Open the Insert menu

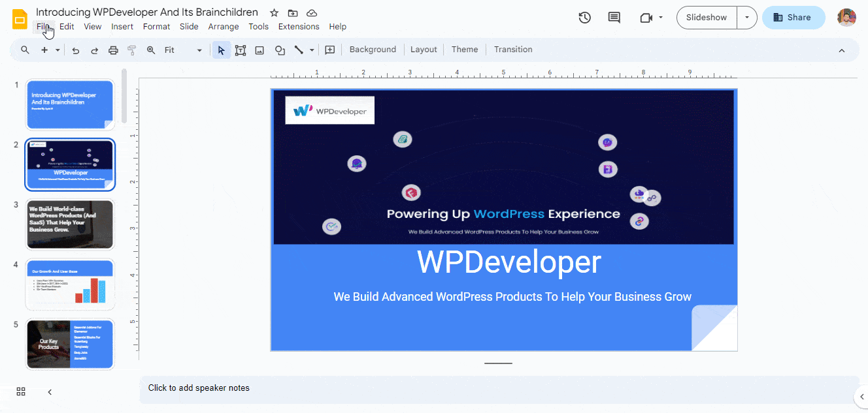[x=122, y=27]
